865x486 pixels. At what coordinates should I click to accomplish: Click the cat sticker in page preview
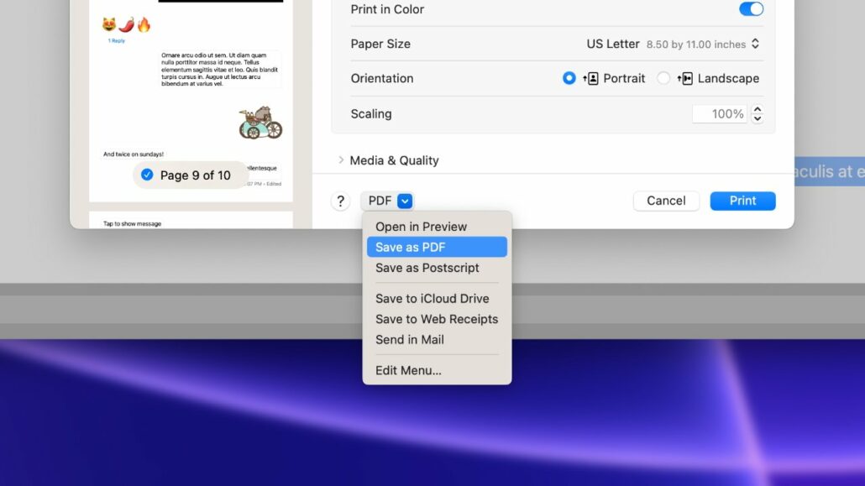coord(260,124)
